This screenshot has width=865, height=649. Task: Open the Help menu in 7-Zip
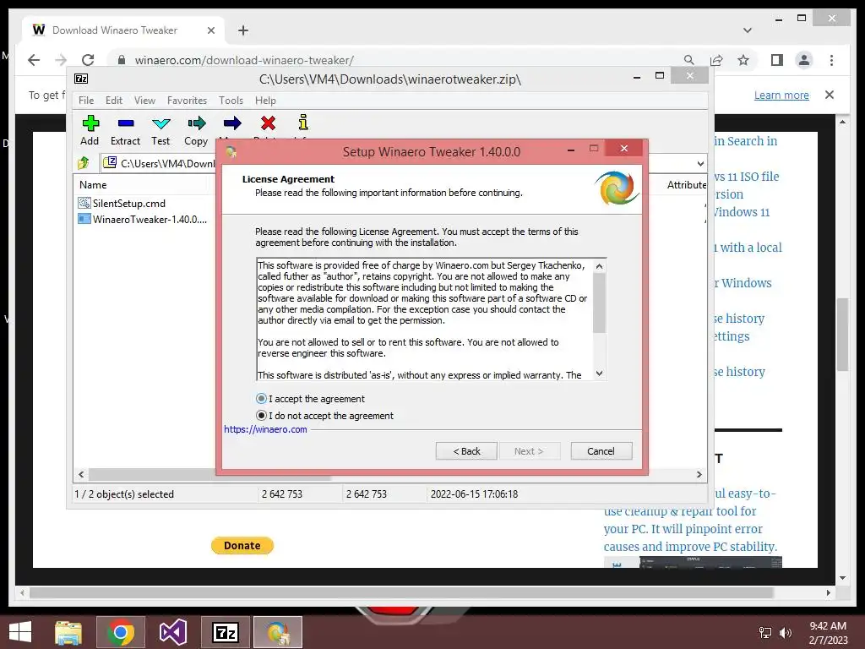click(265, 101)
